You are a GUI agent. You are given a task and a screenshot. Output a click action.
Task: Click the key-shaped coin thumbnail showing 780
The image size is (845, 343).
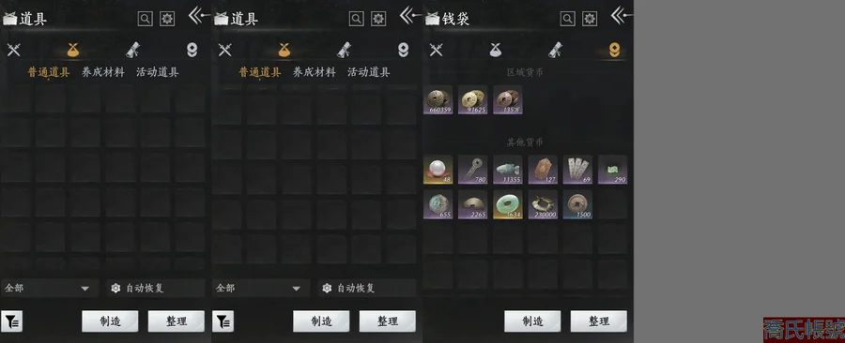pos(472,170)
